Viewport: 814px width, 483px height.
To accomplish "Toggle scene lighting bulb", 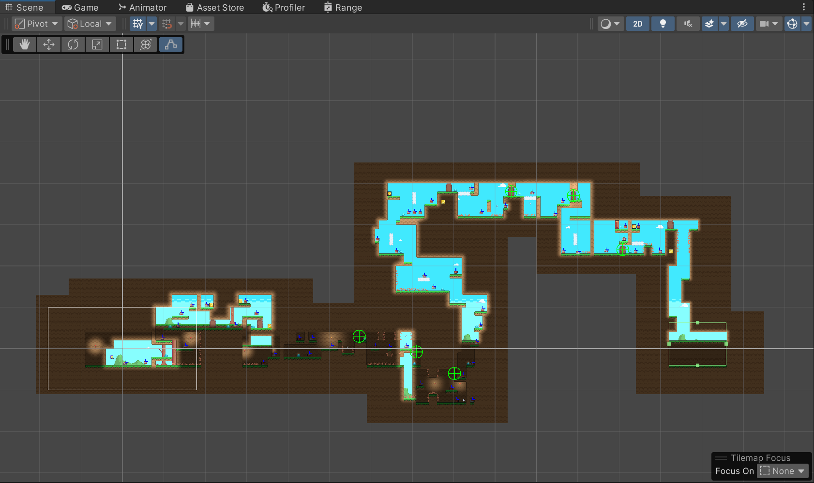I will coord(663,24).
